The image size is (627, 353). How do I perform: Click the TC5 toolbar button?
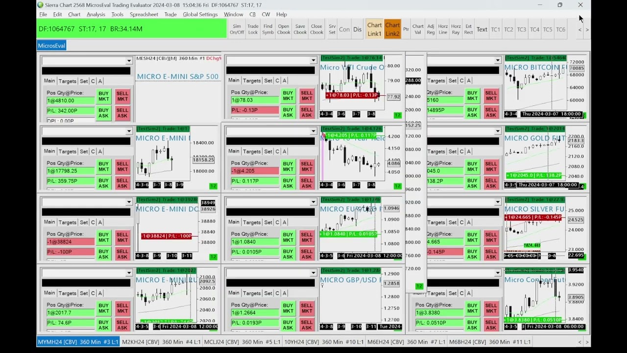(548, 29)
